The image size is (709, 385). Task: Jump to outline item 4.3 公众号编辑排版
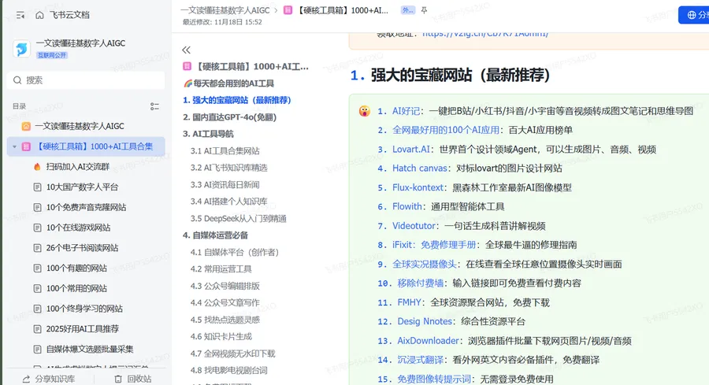click(x=225, y=287)
